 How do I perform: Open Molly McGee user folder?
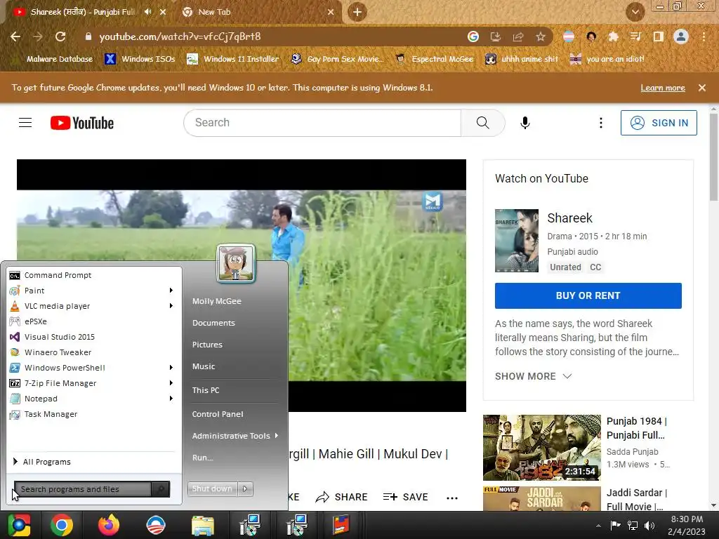pos(216,301)
